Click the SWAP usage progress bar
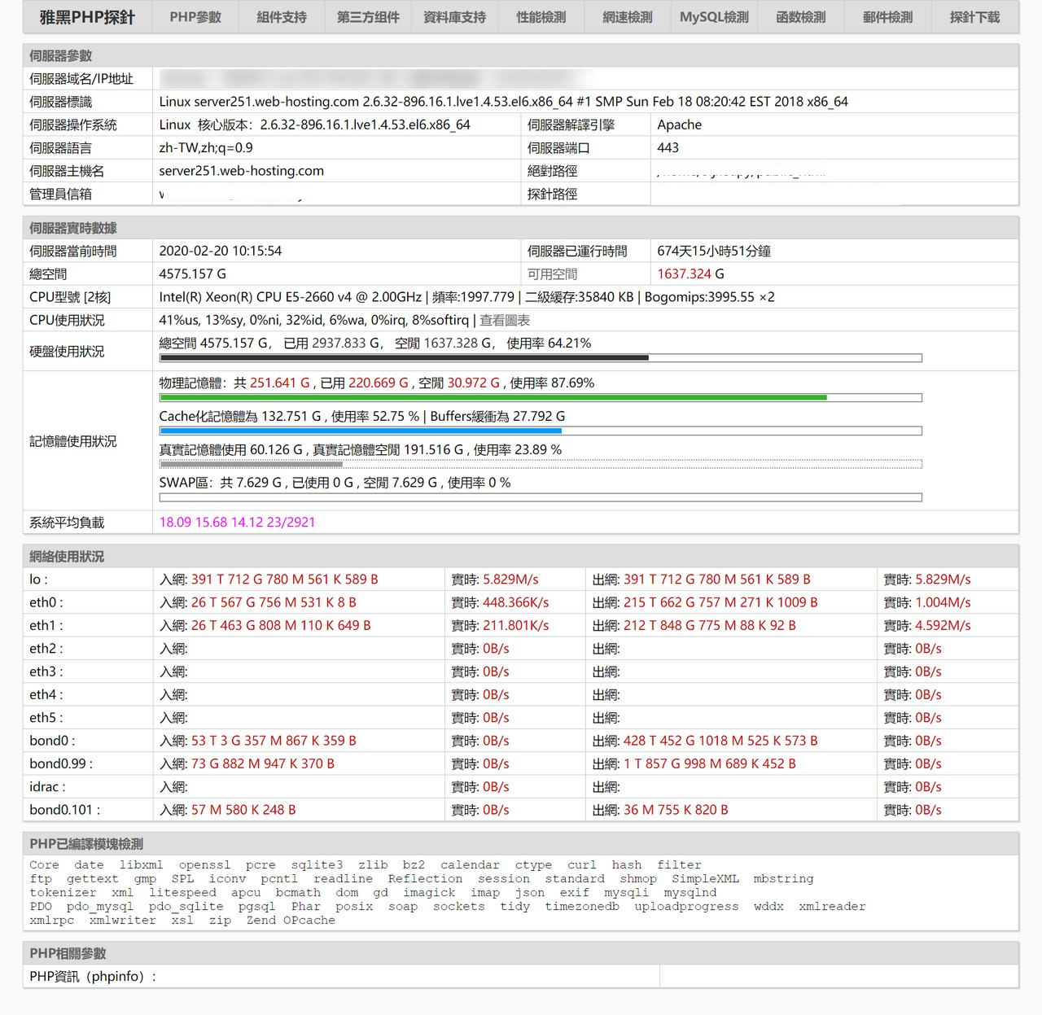This screenshot has height=1015, width=1042. [x=540, y=497]
